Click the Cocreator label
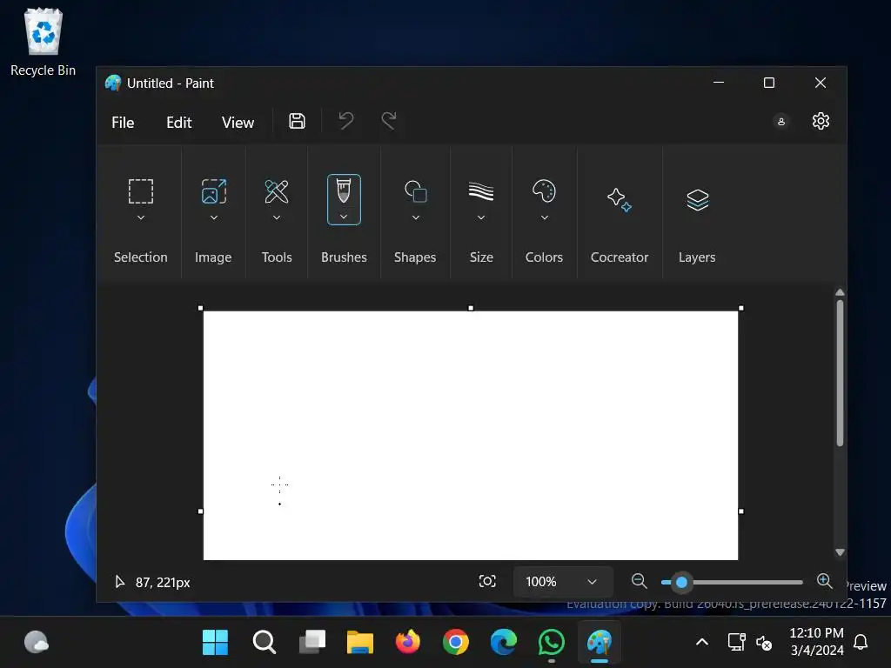Screen dimensions: 891x668 [620, 257]
